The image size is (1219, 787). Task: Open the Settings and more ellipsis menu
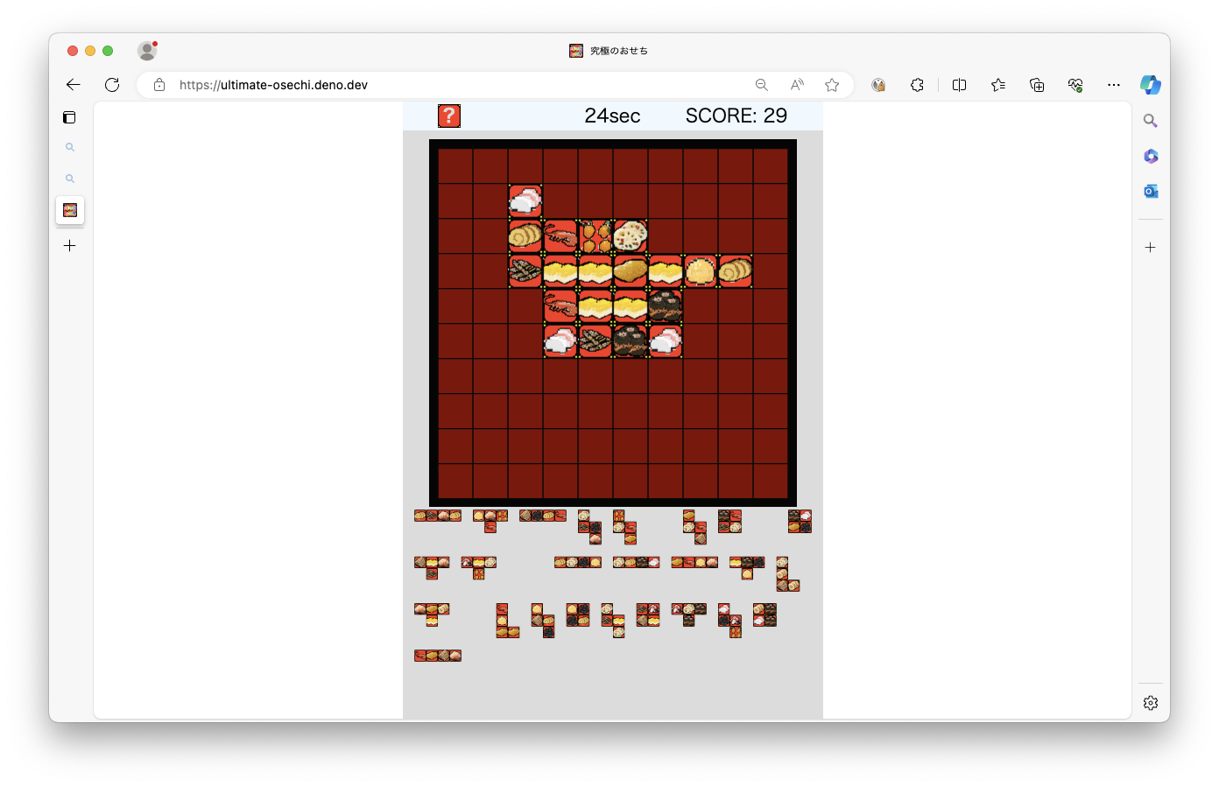pos(1114,85)
